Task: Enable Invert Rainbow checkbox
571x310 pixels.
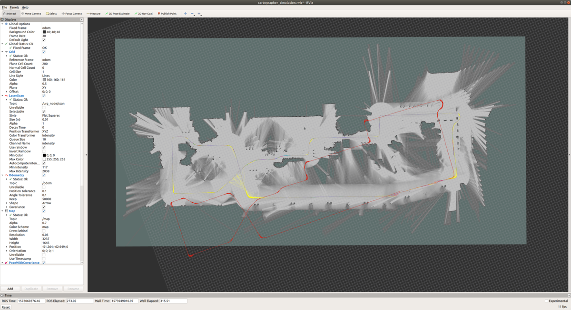Action: click(44, 151)
